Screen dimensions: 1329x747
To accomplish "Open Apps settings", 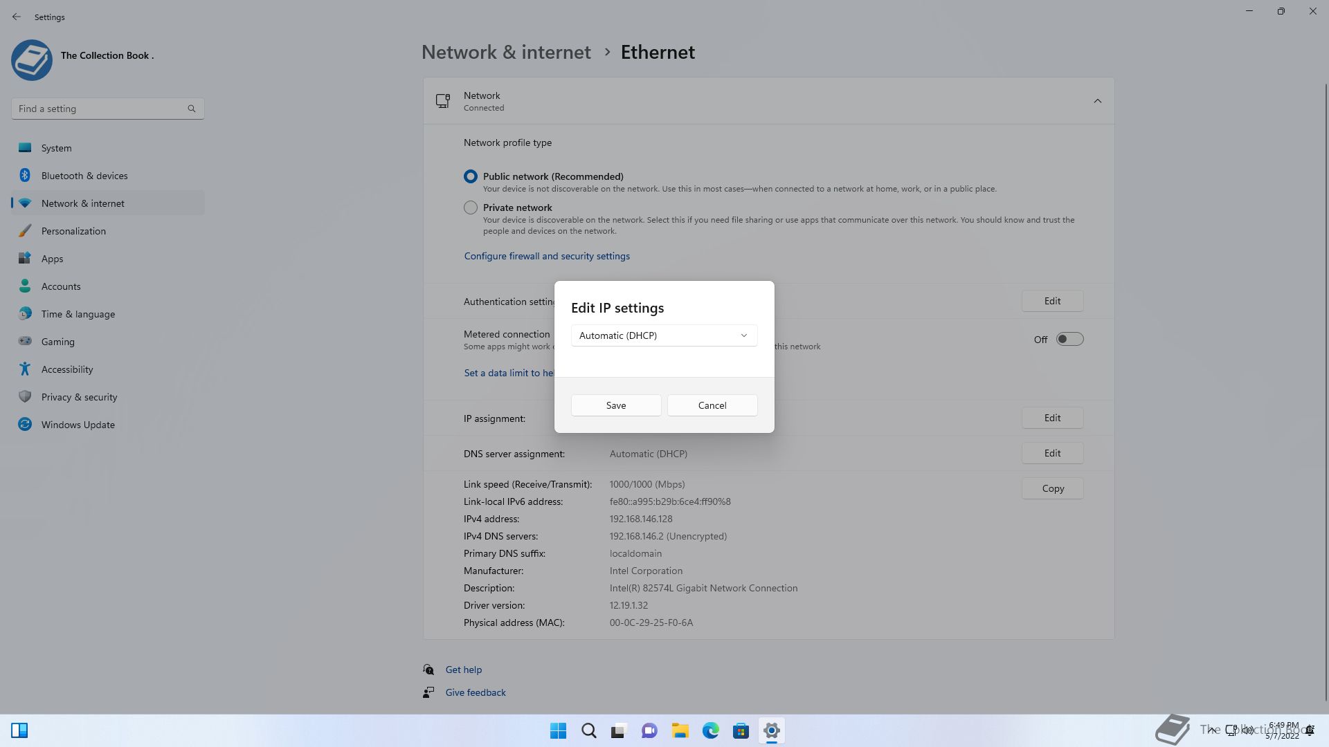I will [52, 258].
